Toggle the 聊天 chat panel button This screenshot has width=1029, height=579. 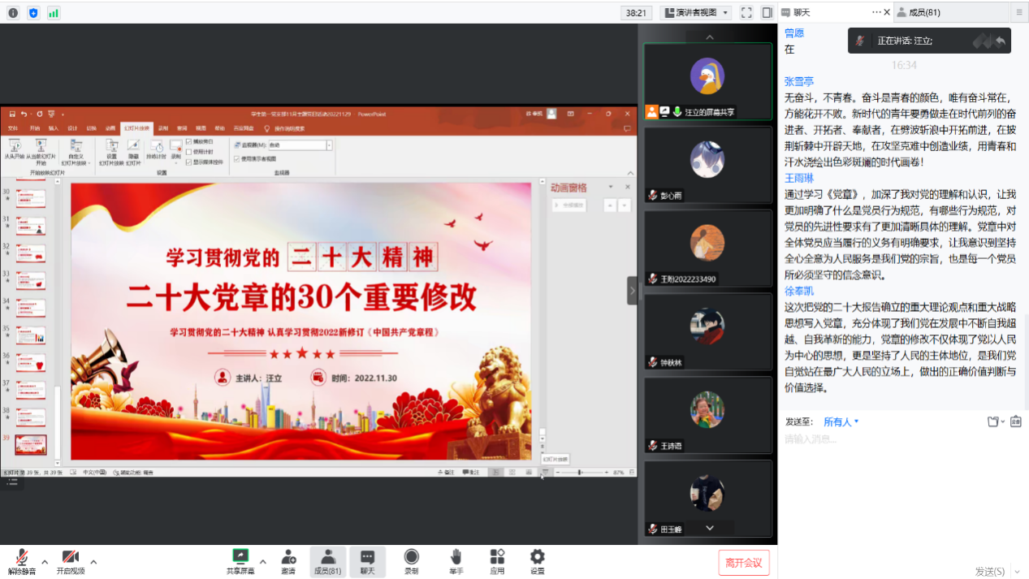(x=367, y=560)
